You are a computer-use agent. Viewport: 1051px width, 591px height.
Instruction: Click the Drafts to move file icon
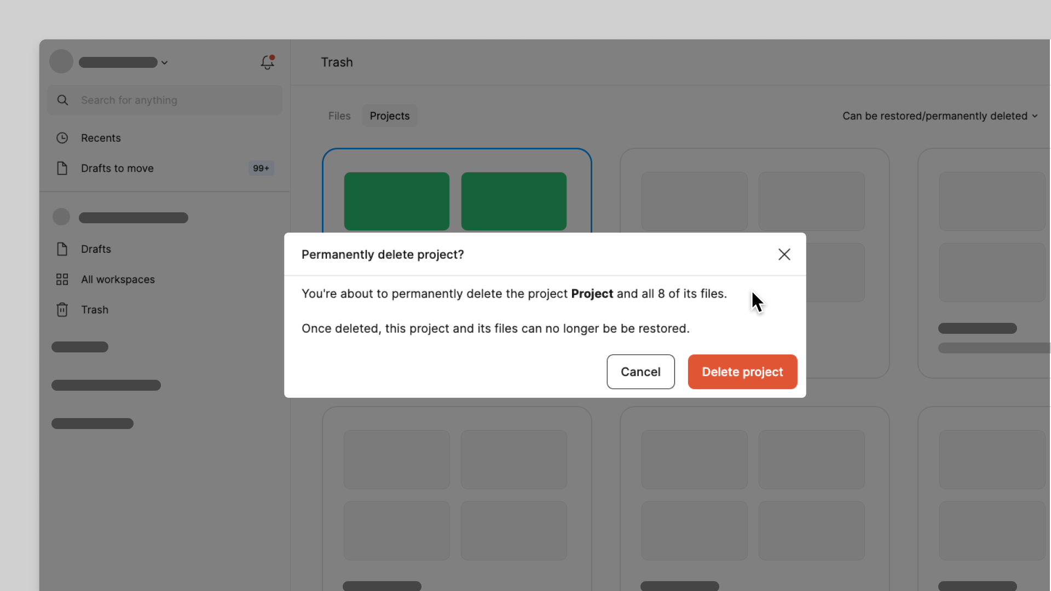click(62, 168)
